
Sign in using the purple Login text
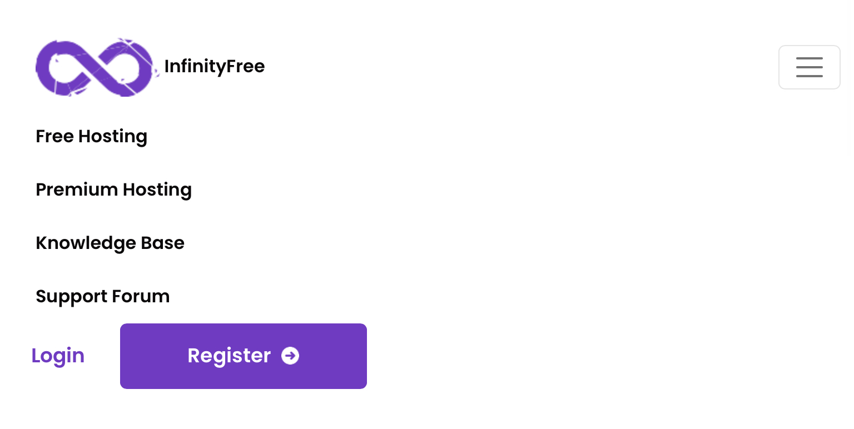58,356
